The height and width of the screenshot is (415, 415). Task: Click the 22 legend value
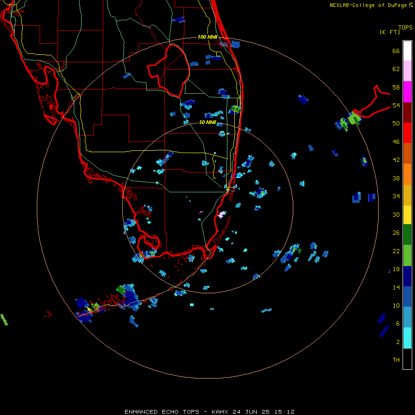(396, 251)
